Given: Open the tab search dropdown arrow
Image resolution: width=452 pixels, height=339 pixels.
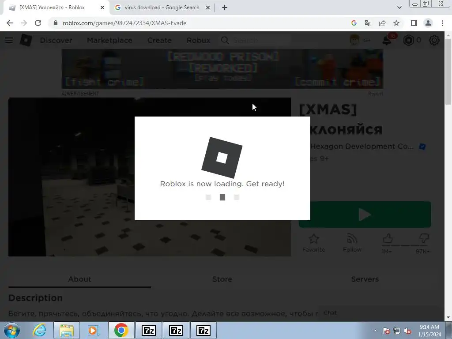Looking at the screenshot, I should tap(399, 8).
